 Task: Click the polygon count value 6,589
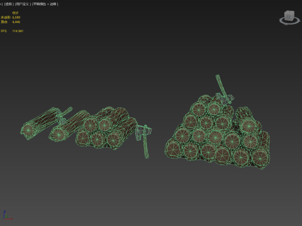click(16, 18)
